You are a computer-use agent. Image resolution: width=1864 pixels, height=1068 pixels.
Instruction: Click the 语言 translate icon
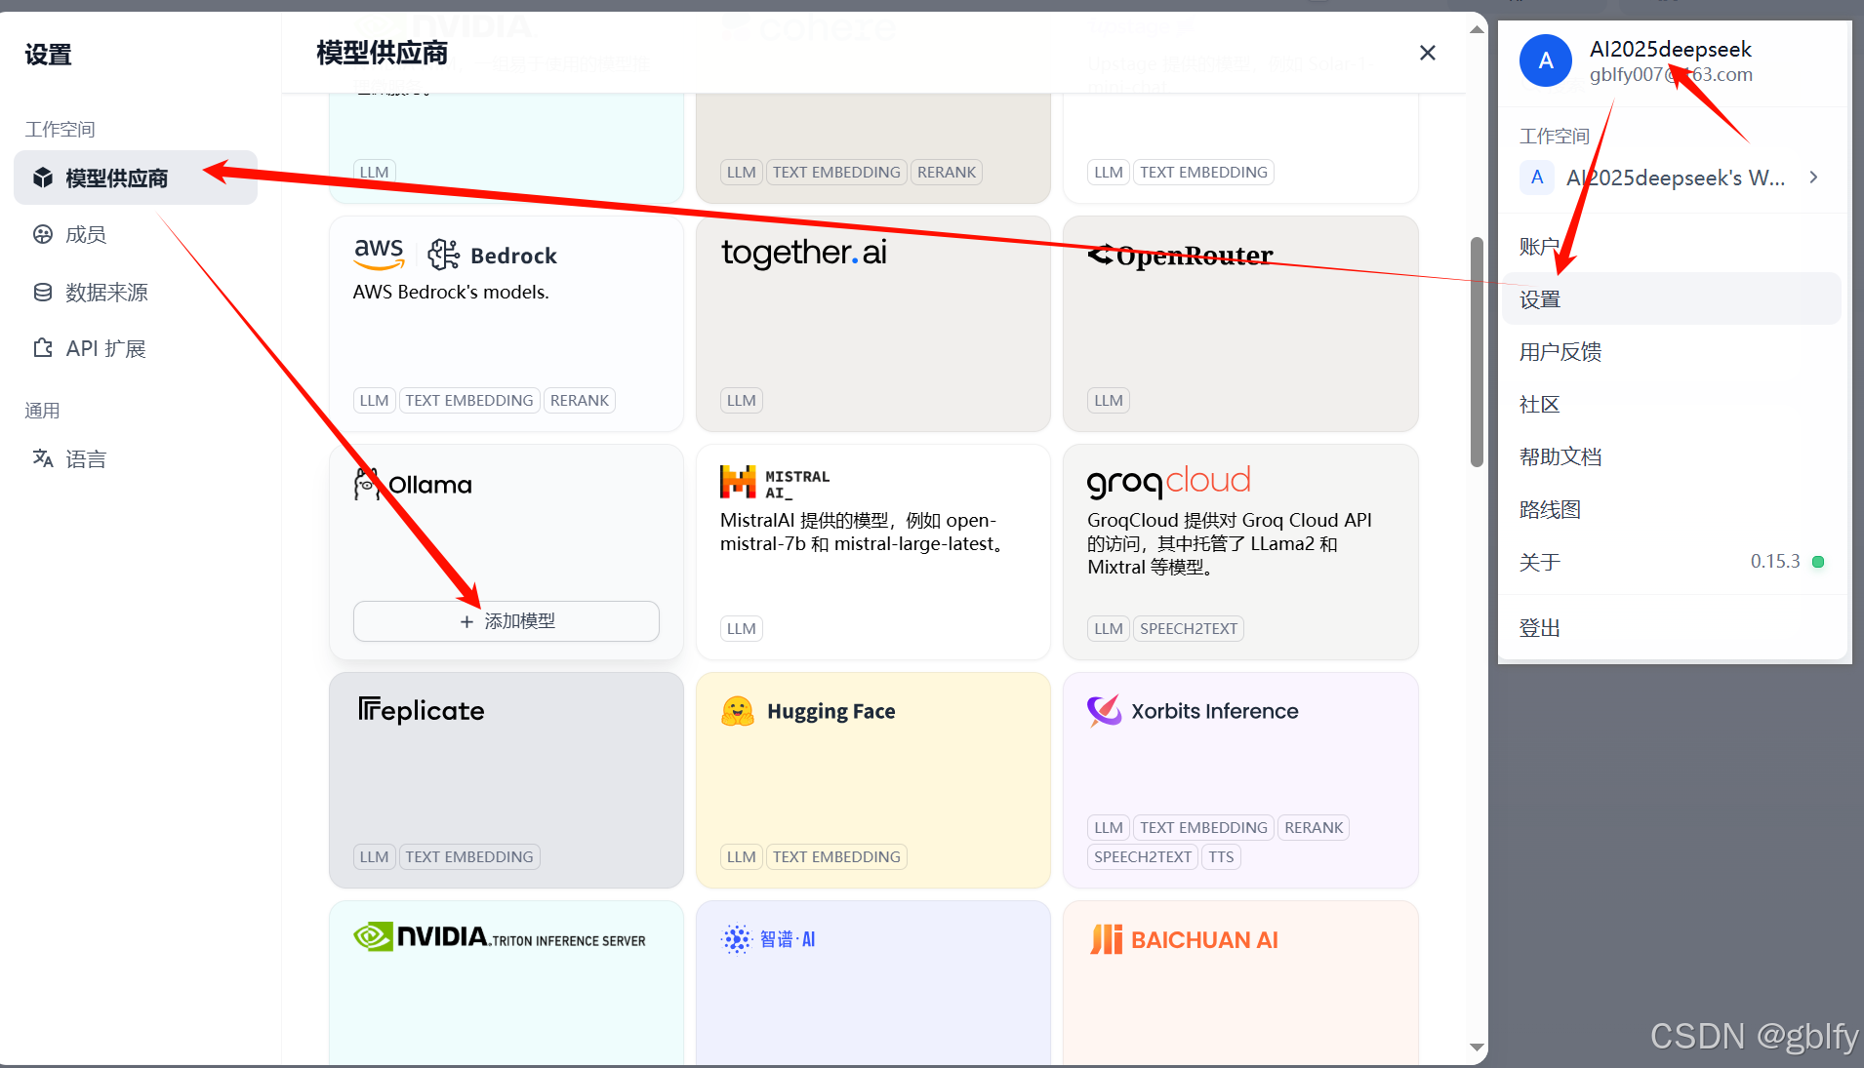click(43, 458)
